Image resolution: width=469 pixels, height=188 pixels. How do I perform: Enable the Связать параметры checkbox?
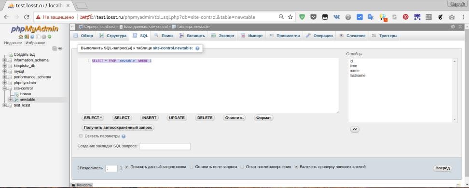point(81,136)
